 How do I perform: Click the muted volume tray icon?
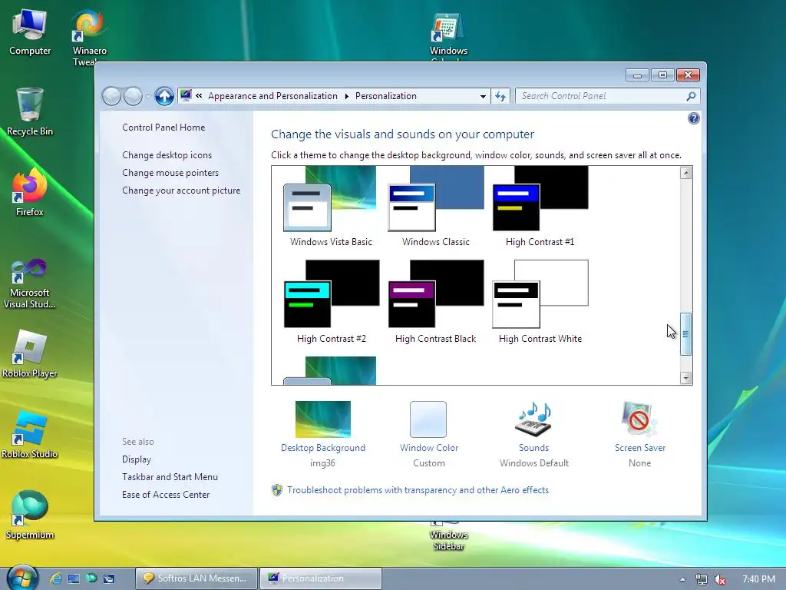[720, 579]
